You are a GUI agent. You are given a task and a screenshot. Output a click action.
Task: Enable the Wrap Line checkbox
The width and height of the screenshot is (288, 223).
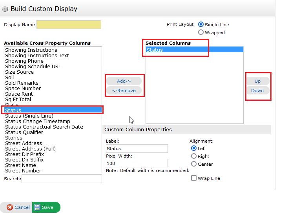[193, 178]
